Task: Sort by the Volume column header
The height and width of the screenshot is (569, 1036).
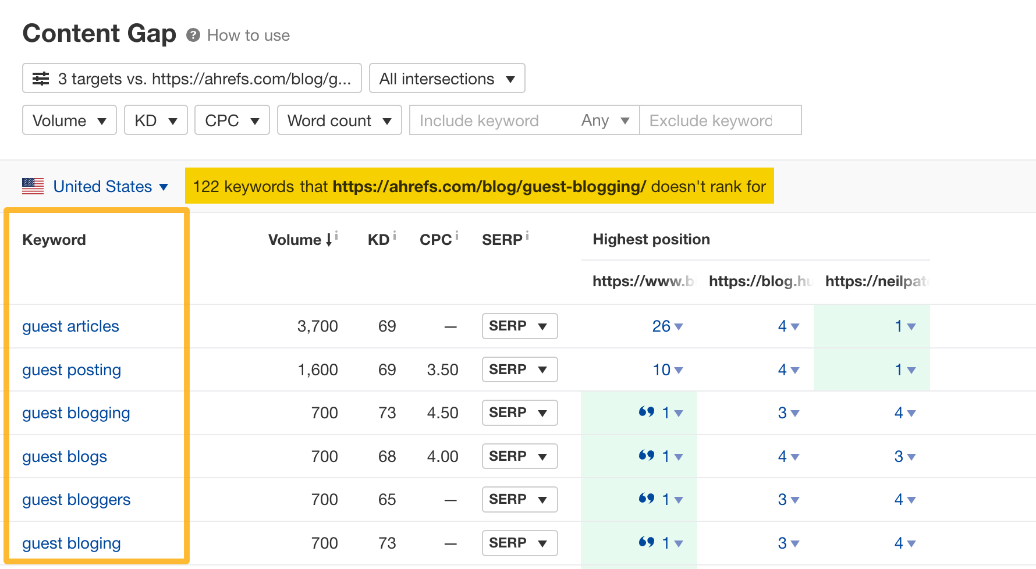Action: 300,240
